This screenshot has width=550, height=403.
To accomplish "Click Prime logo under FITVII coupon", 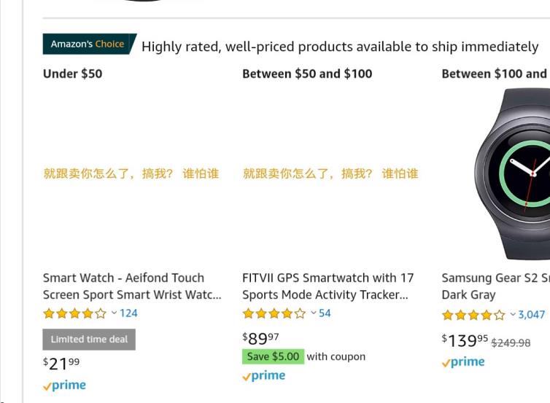I will tap(263, 376).
